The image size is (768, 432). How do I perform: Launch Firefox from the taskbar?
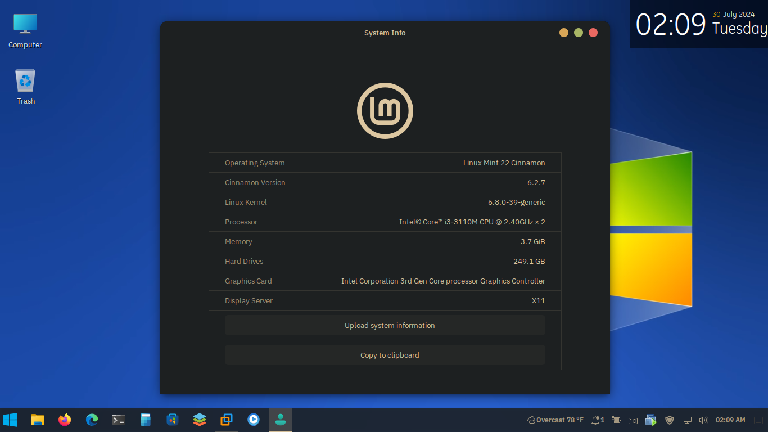pos(65,420)
